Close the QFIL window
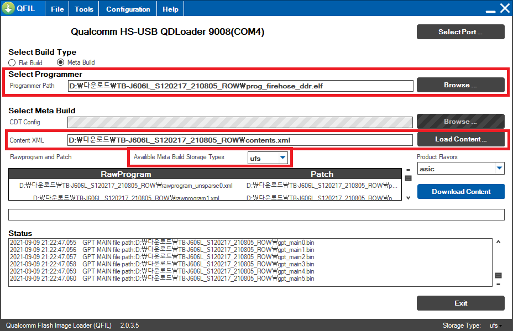The height and width of the screenshot is (331, 513). pyautogui.click(x=505, y=8)
